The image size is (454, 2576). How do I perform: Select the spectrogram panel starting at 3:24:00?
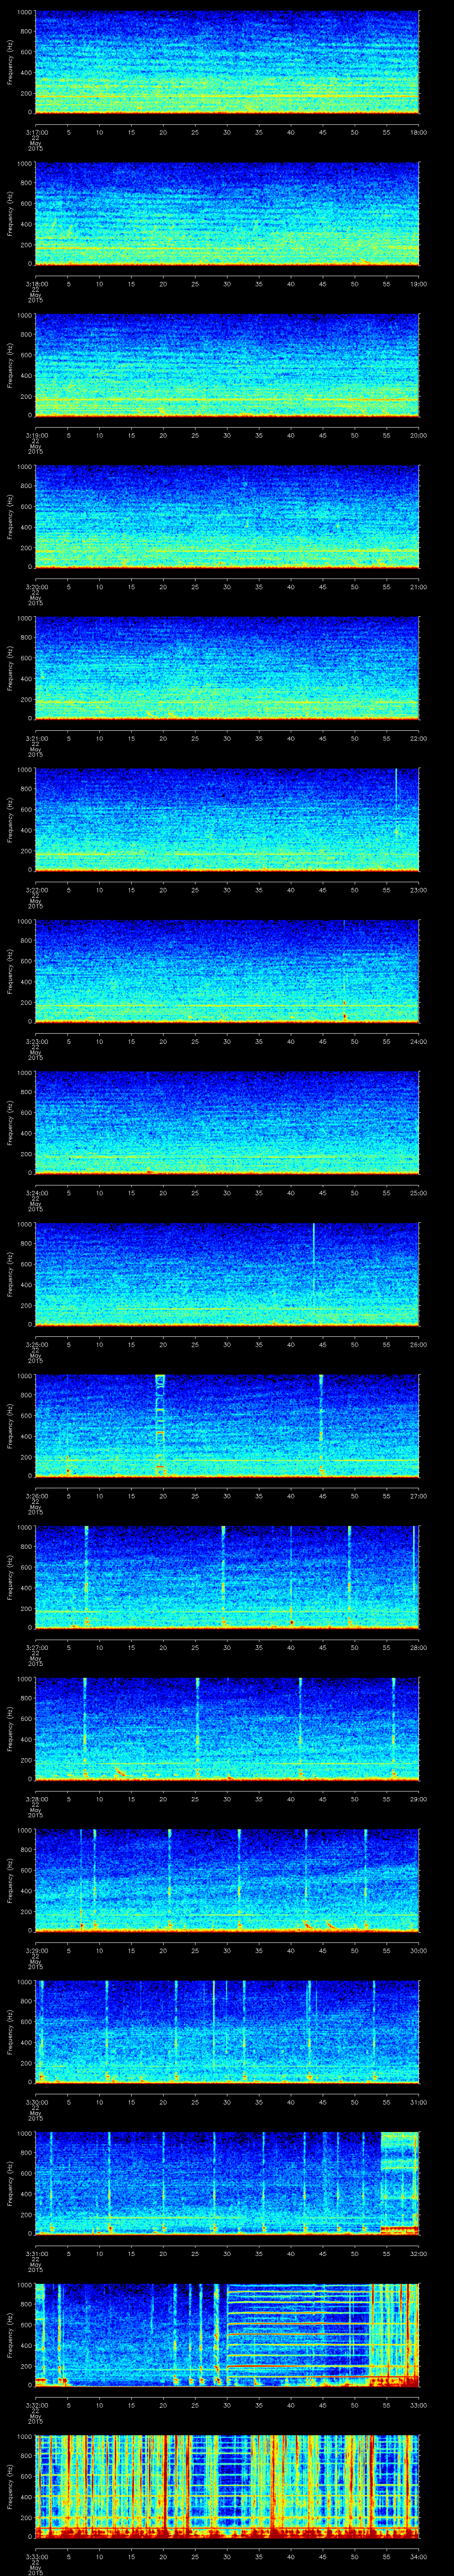[227, 1123]
